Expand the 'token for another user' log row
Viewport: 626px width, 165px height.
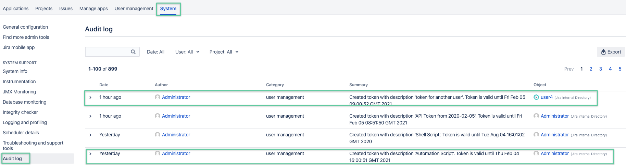coord(90,97)
